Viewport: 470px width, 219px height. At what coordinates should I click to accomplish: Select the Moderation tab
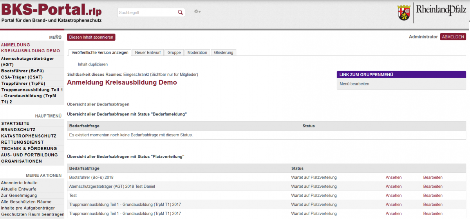coord(197,53)
